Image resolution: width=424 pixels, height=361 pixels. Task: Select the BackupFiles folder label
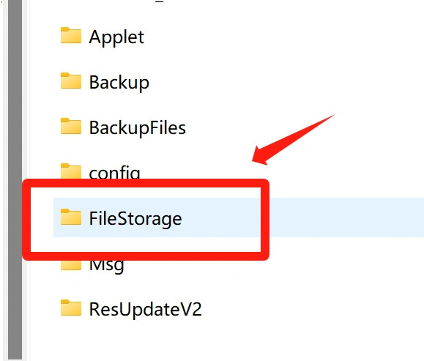[x=138, y=127]
